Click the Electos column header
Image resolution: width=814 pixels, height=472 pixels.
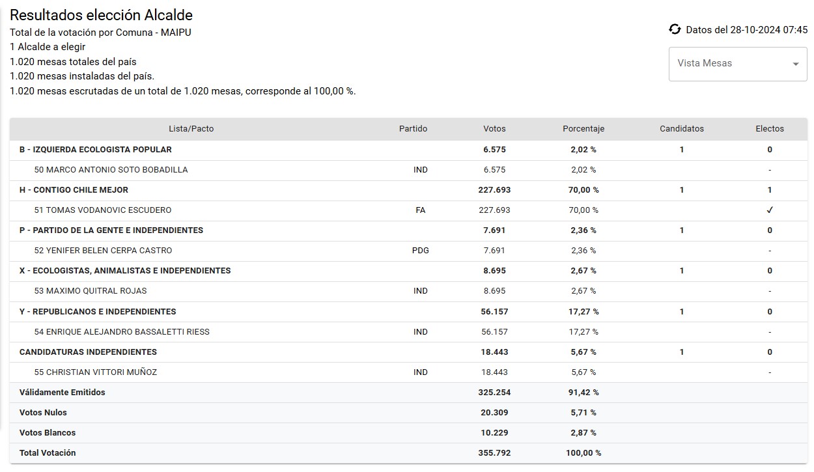coord(769,129)
